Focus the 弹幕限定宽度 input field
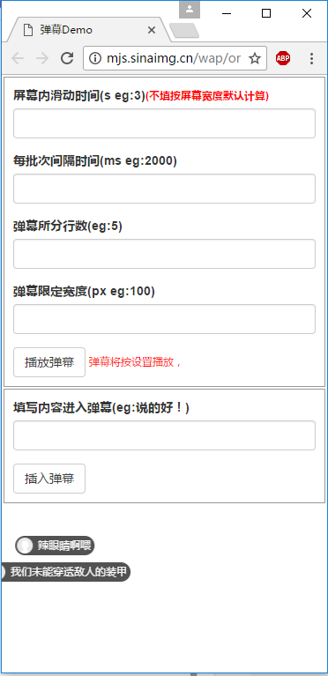Screen dimensions: 328x676 tap(164, 319)
